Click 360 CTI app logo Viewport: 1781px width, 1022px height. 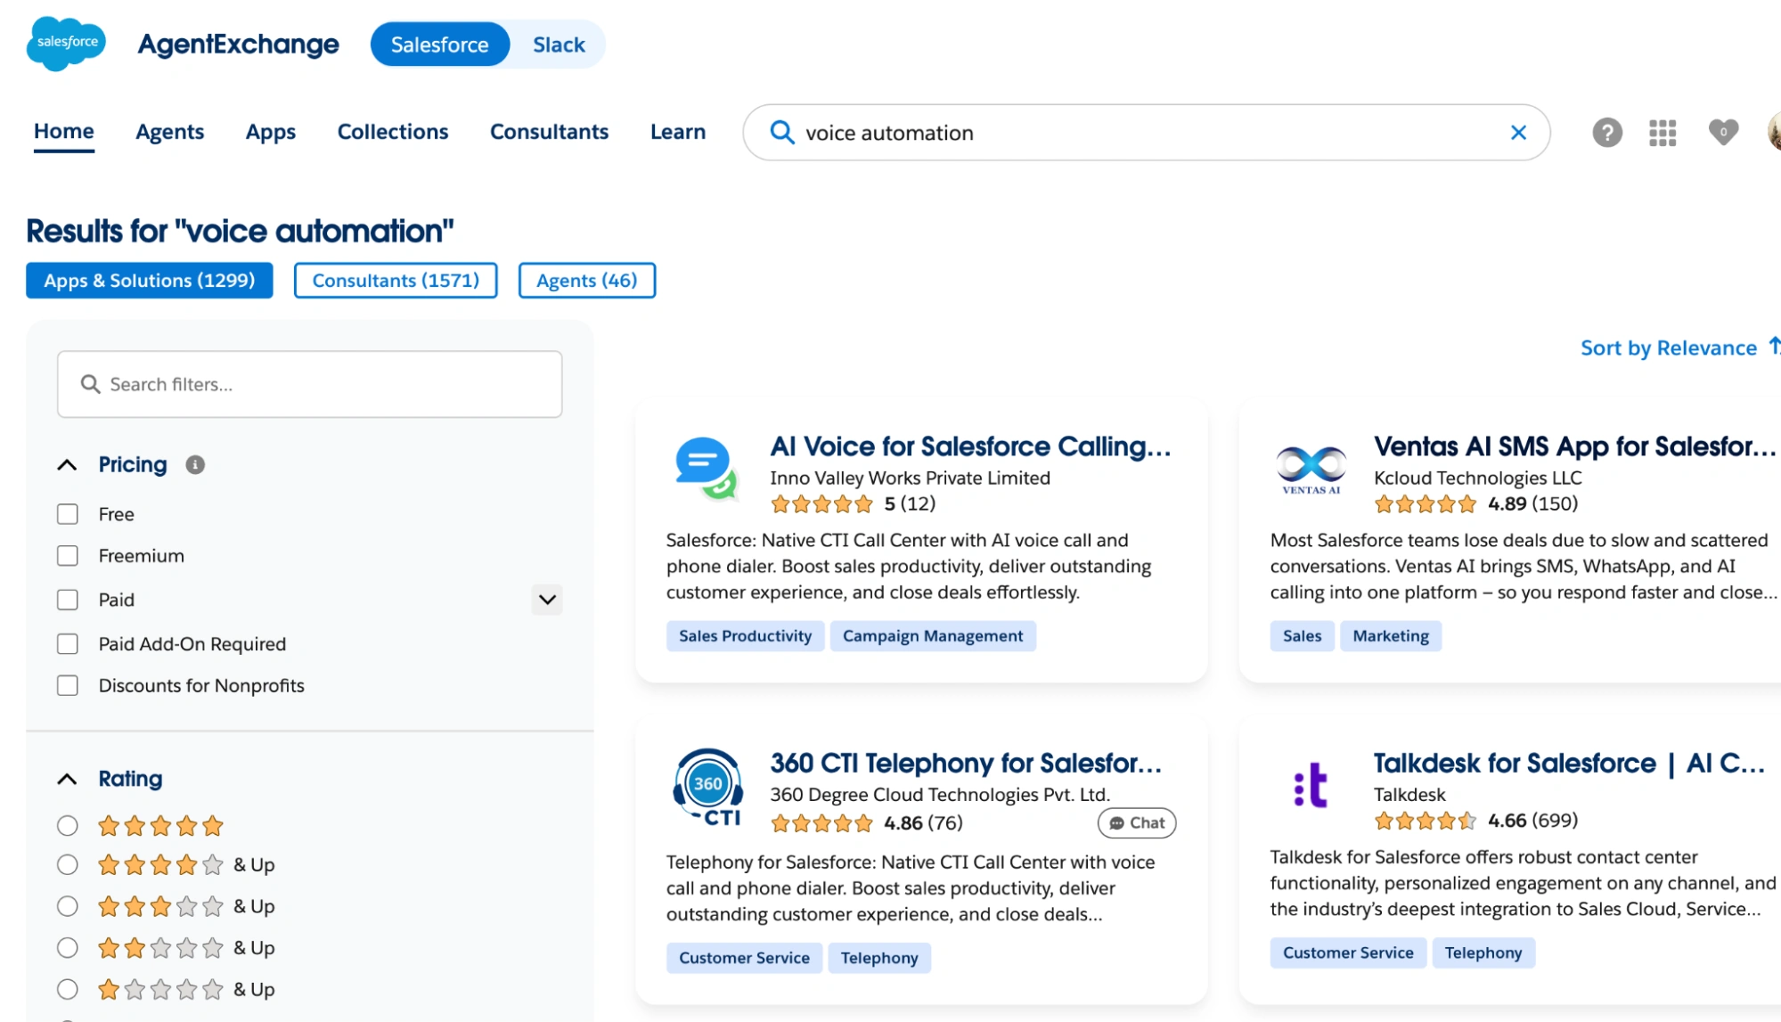click(x=708, y=788)
